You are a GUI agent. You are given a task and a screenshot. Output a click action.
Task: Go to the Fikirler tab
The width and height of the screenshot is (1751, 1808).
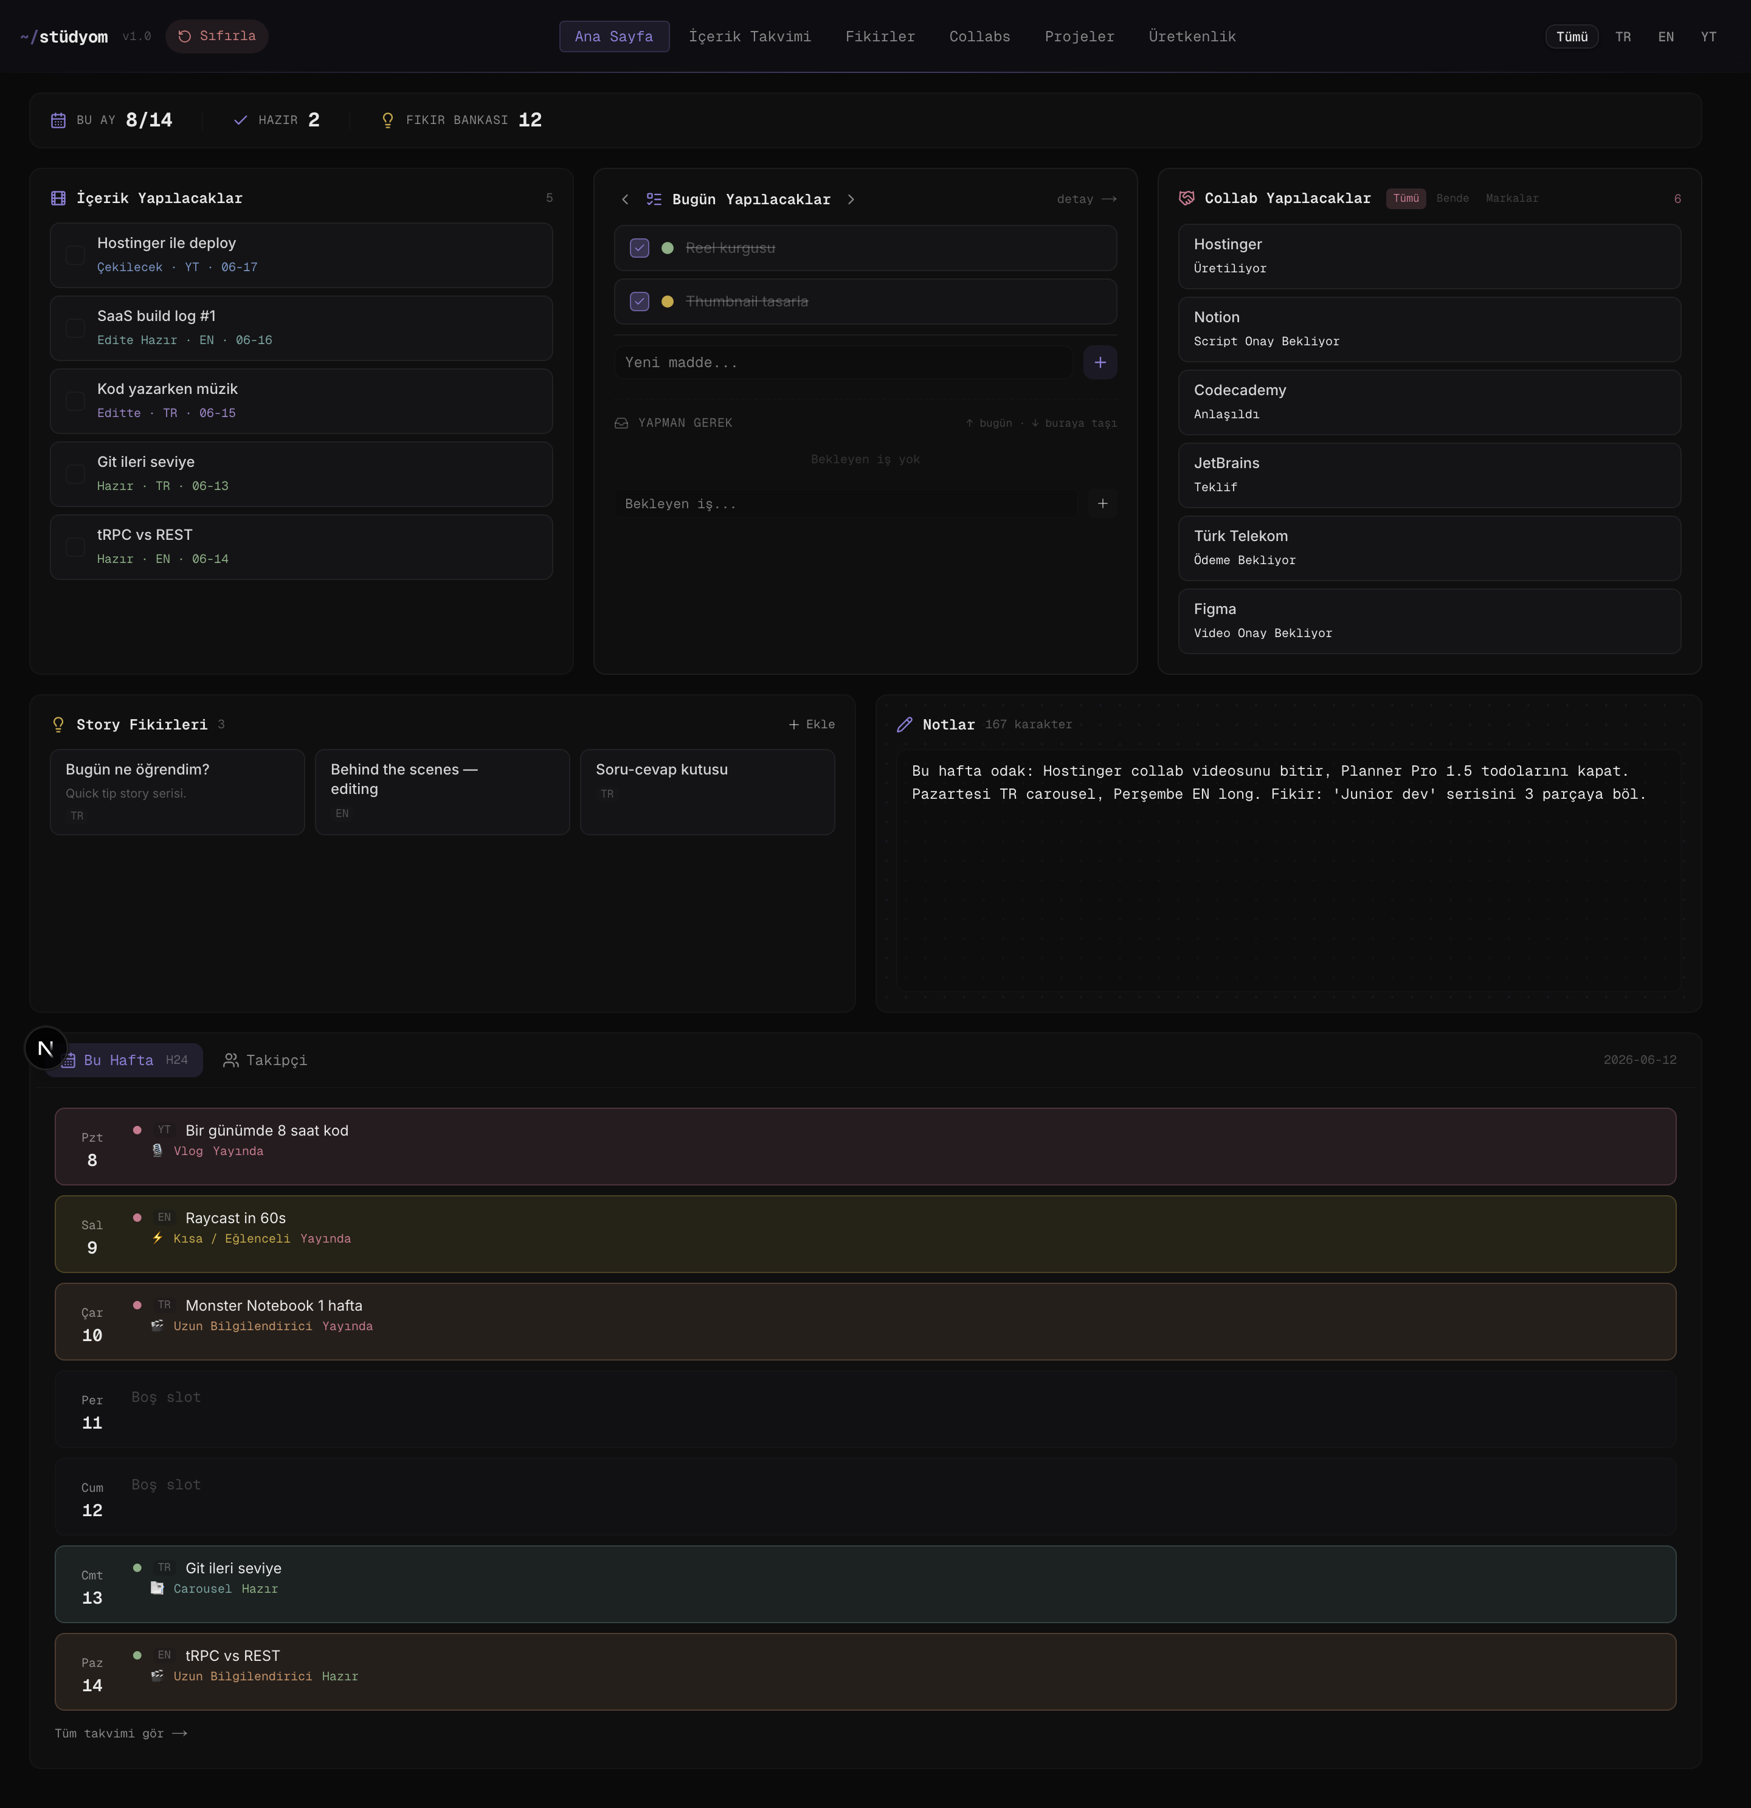tap(879, 37)
